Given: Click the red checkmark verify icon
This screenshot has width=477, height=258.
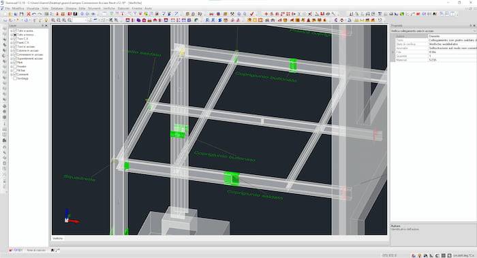Looking at the screenshot, I should click(x=251, y=14).
